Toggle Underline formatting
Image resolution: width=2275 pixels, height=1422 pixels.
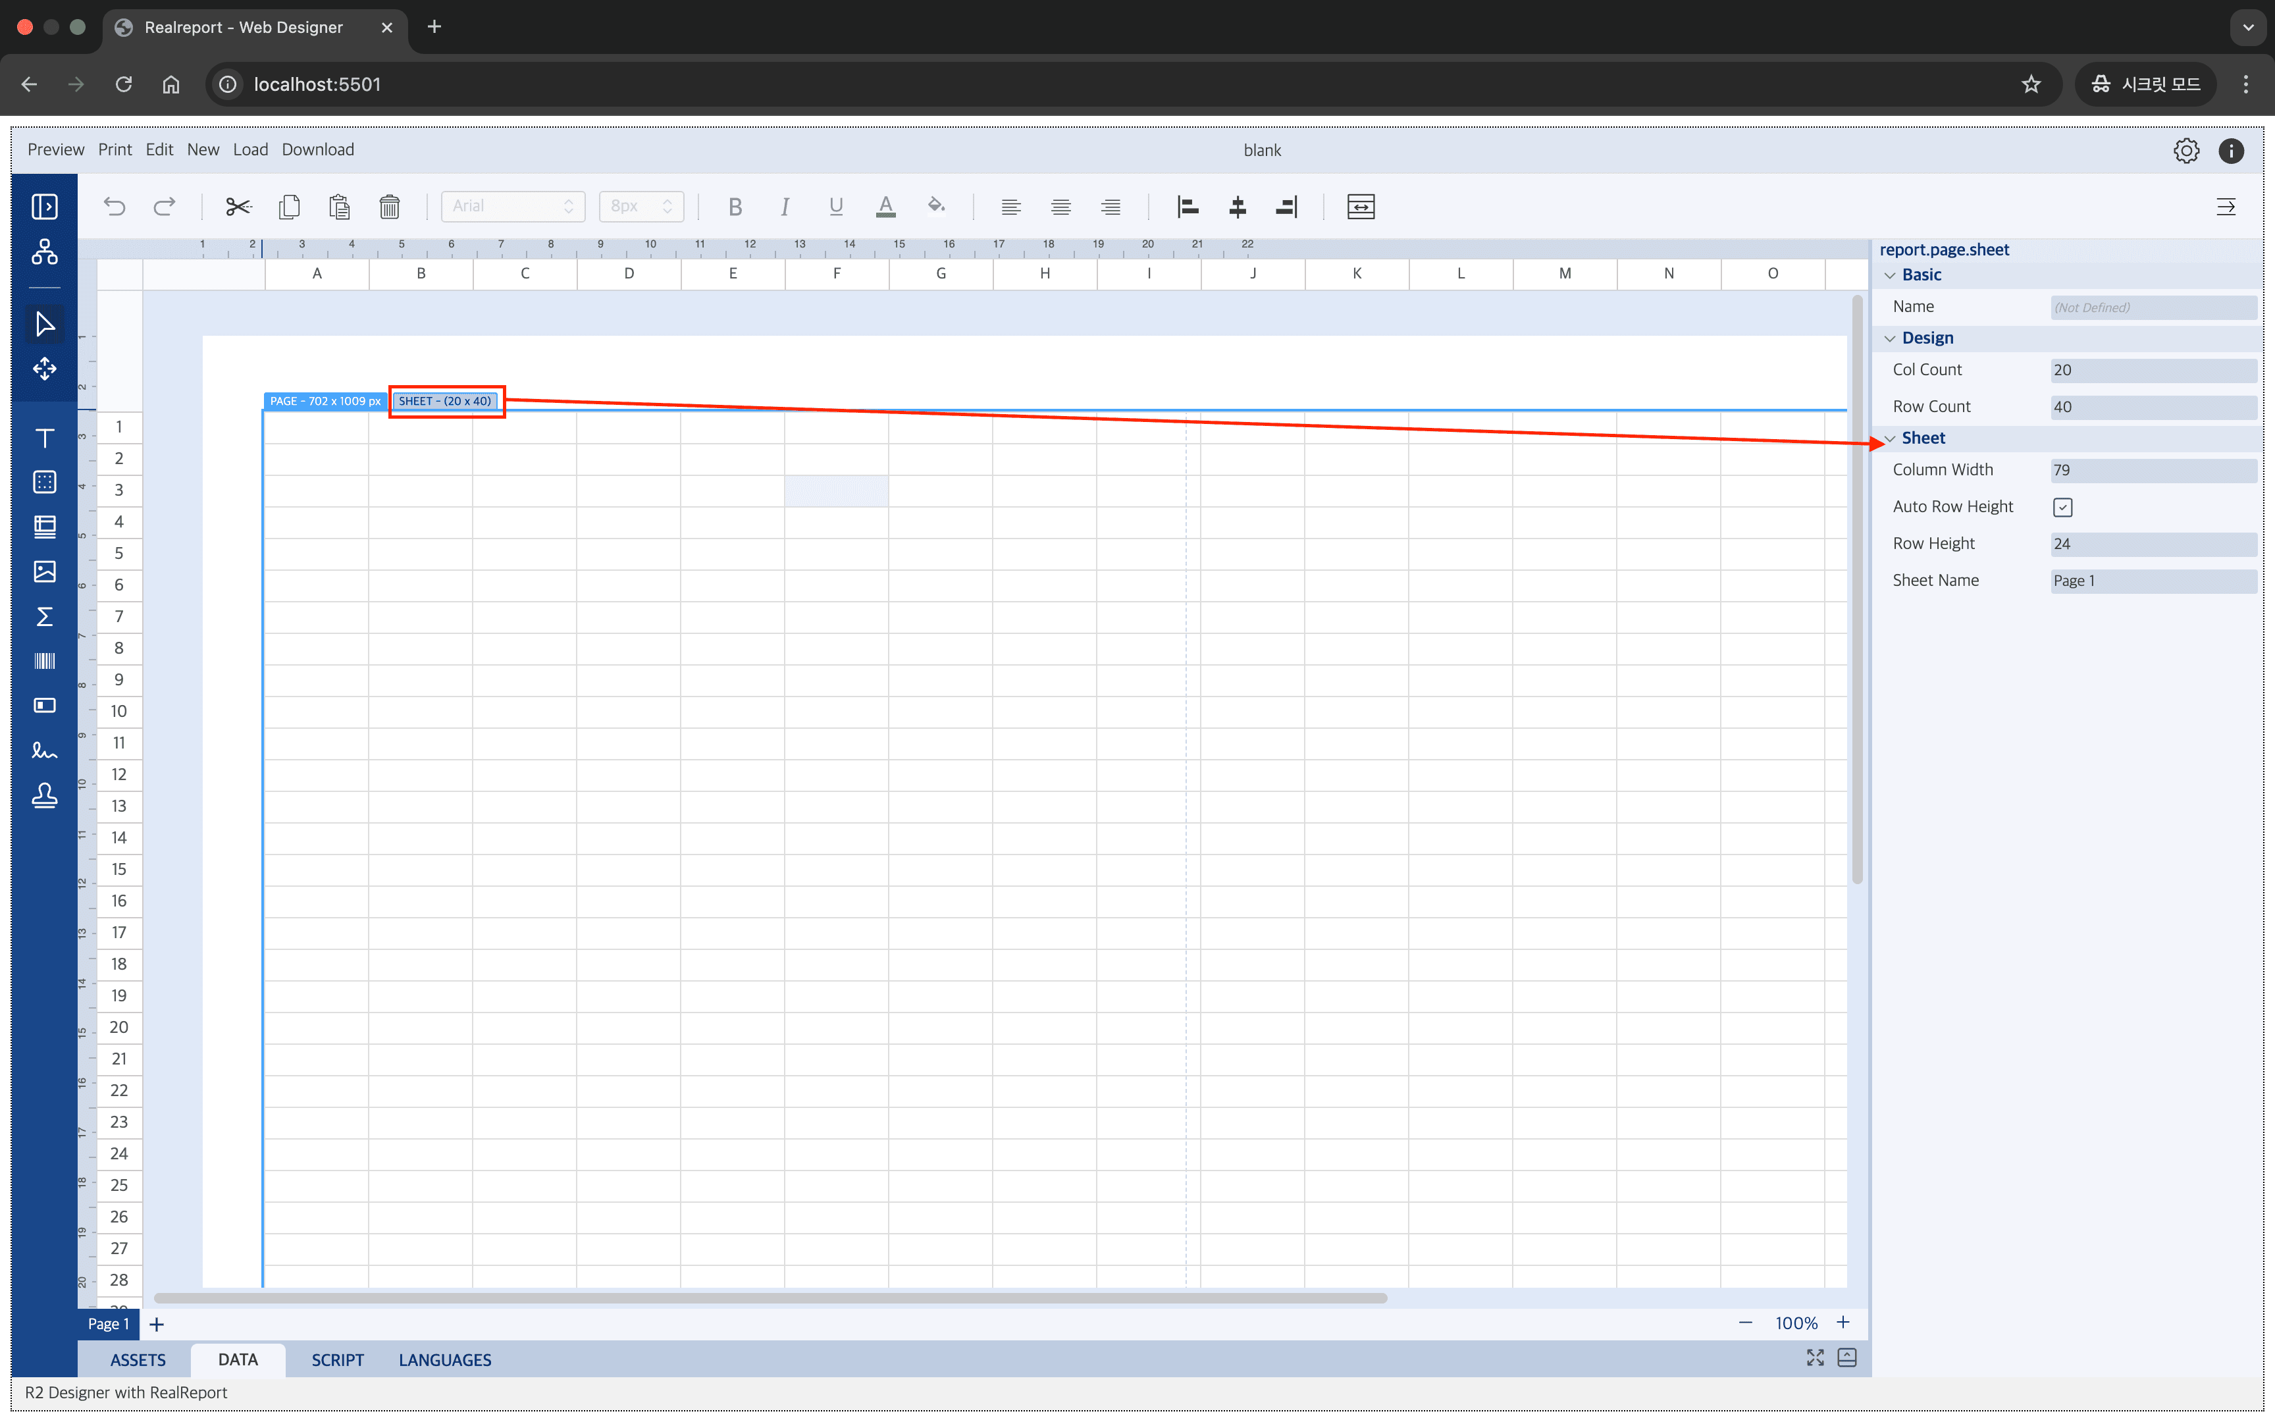pyautogui.click(x=836, y=206)
